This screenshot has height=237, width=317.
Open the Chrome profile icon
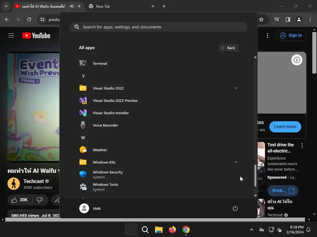pyautogui.click(x=299, y=19)
